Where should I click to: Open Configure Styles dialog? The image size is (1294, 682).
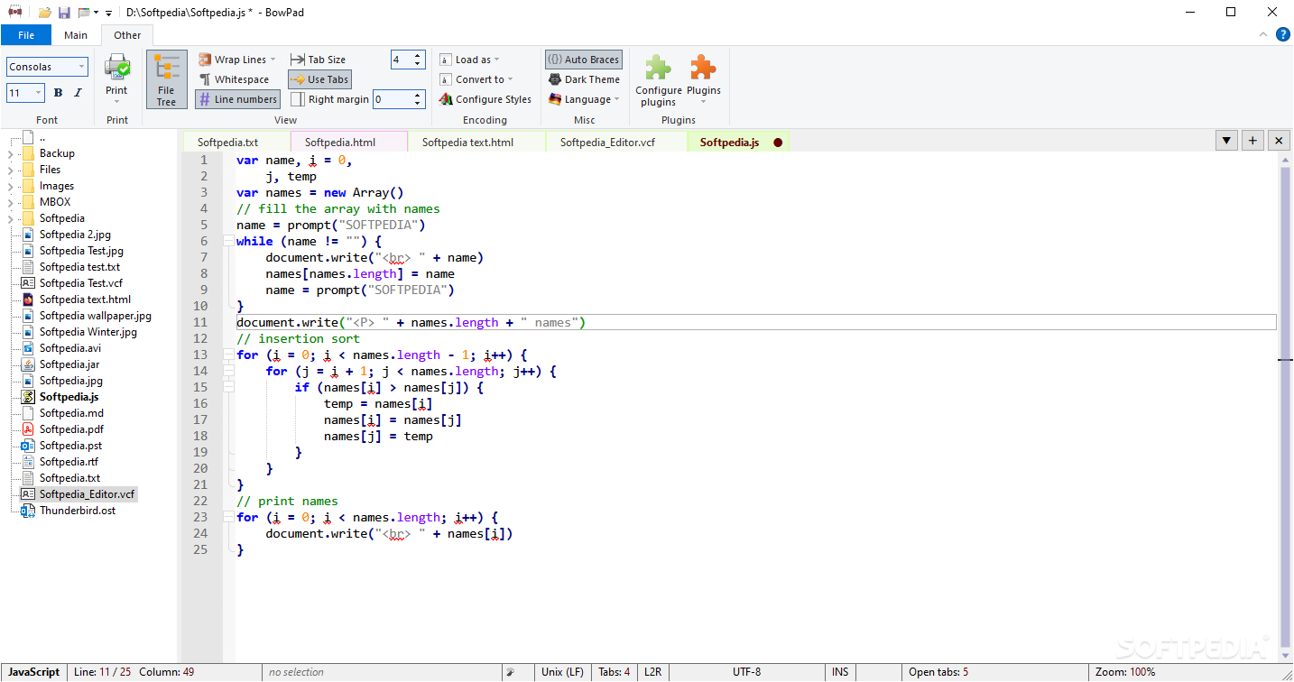pos(485,99)
